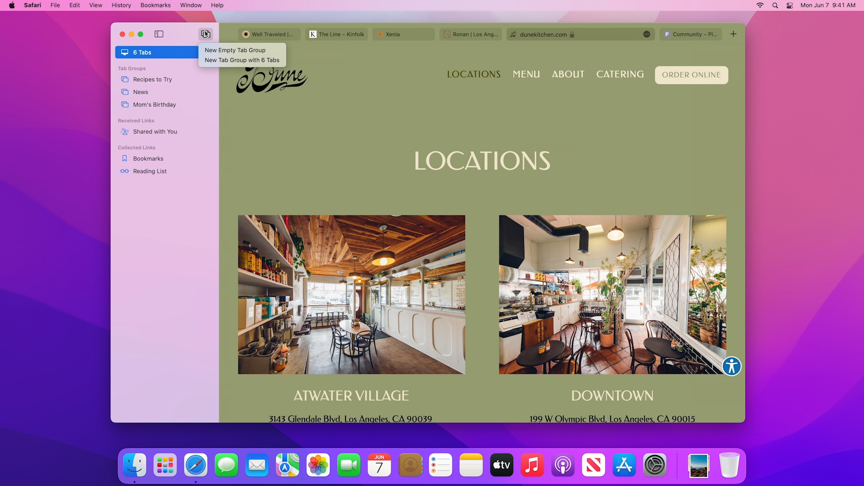Choose New Empty Tab Group

(x=234, y=50)
